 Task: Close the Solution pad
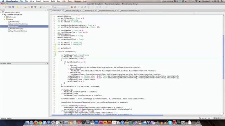pyautogui.click(x=47, y=10)
